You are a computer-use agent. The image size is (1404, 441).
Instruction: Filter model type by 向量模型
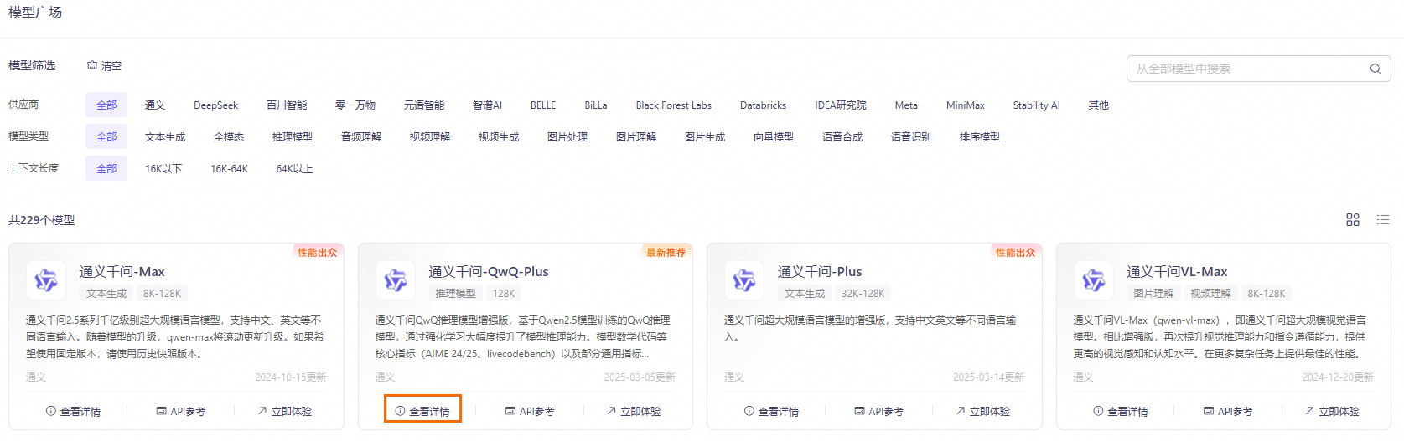pos(774,137)
